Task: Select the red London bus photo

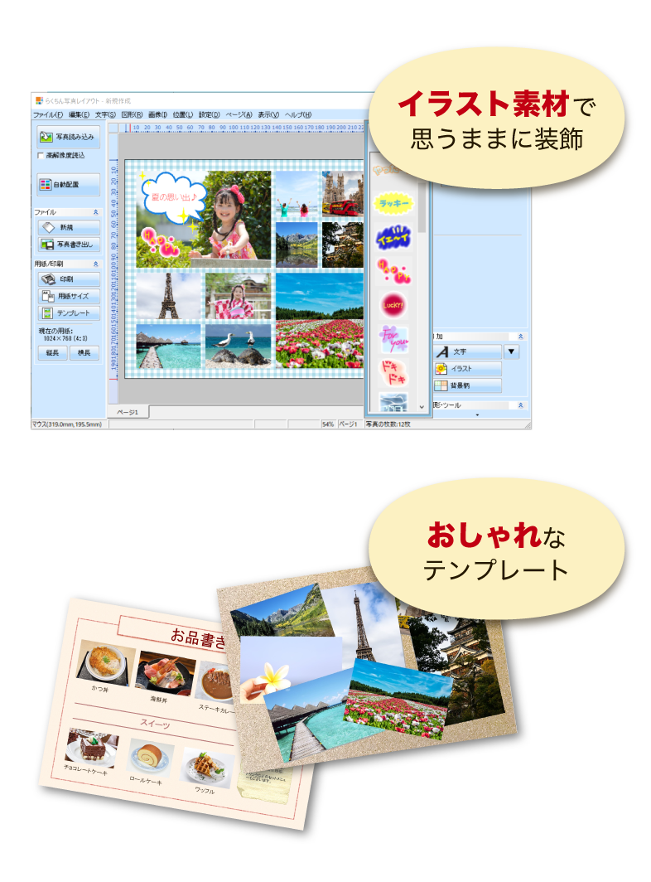Action: pos(343,194)
